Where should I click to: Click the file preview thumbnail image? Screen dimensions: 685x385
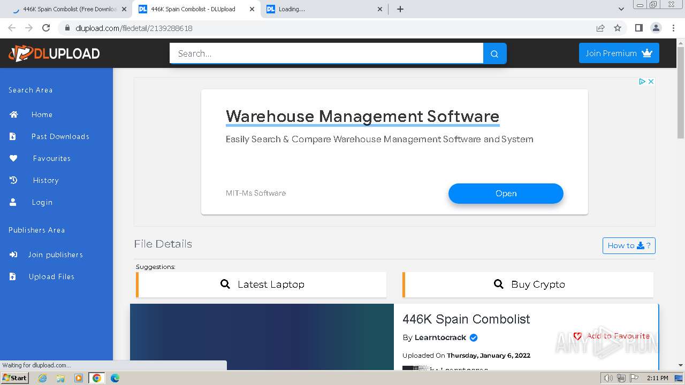click(x=262, y=337)
